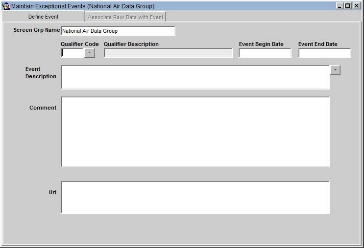Minimize the Maintain Exceptional Events window
The image size is (364, 248).
[x=340, y=6]
